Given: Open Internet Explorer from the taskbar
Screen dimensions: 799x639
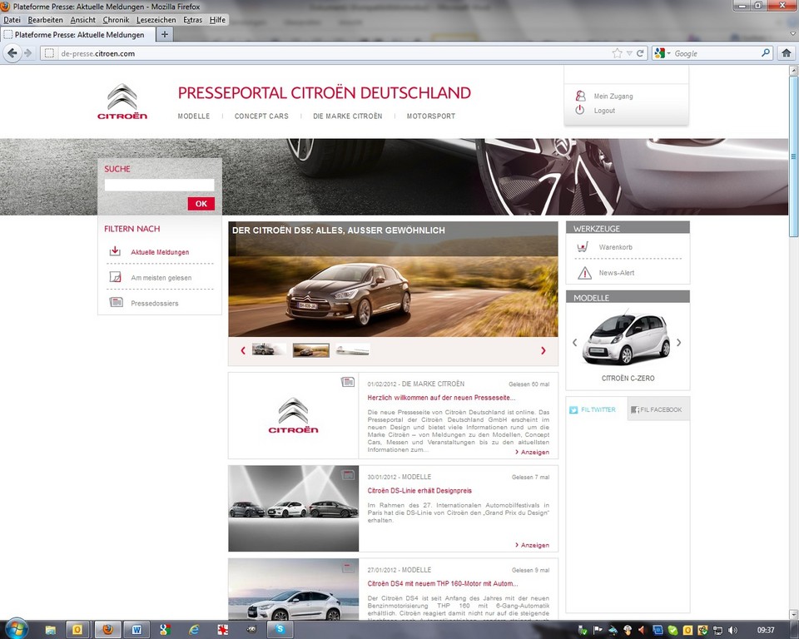Looking at the screenshot, I should 194,630.
